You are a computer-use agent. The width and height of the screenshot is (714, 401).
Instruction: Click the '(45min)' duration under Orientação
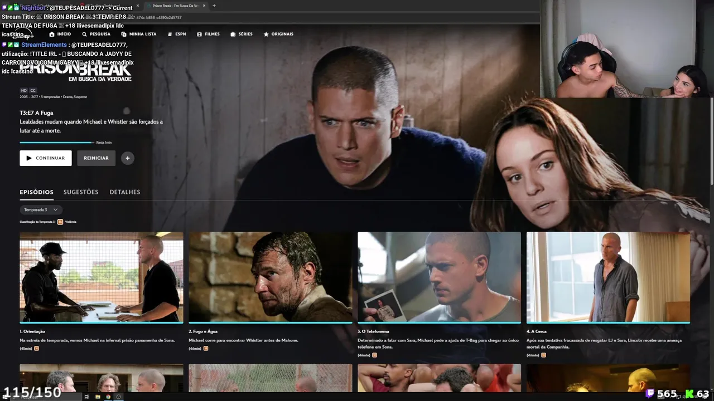pyautogui.click(x=26, y=348)
